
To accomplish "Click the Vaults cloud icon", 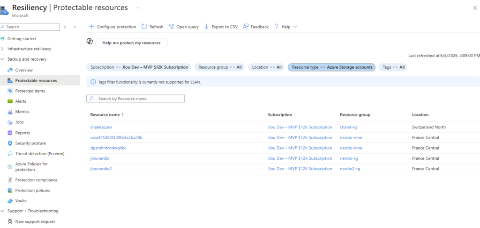I will coord(10,201).
